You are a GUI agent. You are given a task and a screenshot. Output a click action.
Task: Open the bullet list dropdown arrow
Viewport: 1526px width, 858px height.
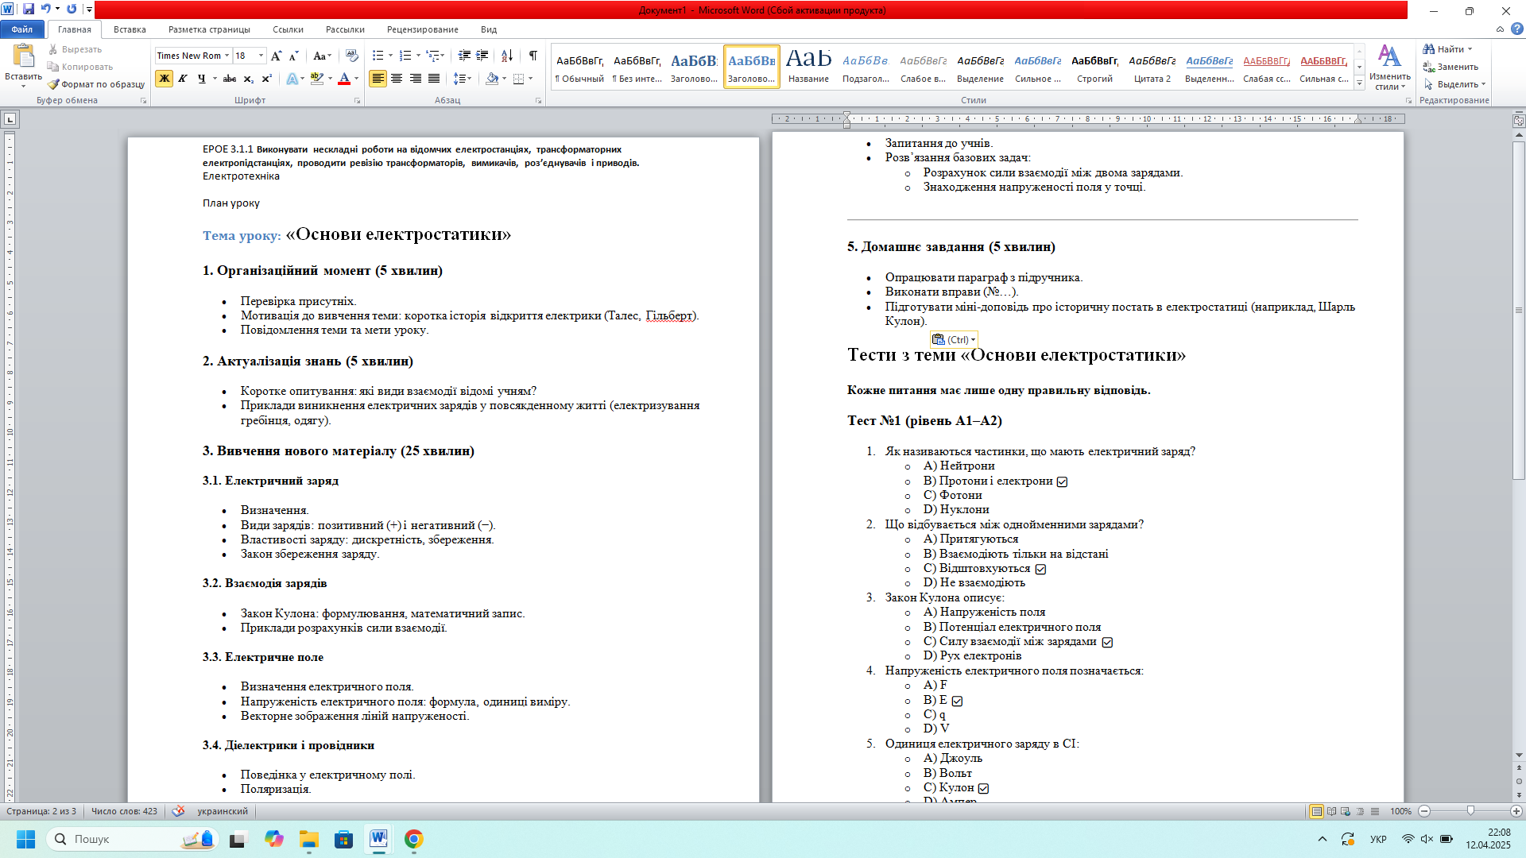[x=390, y=56]
